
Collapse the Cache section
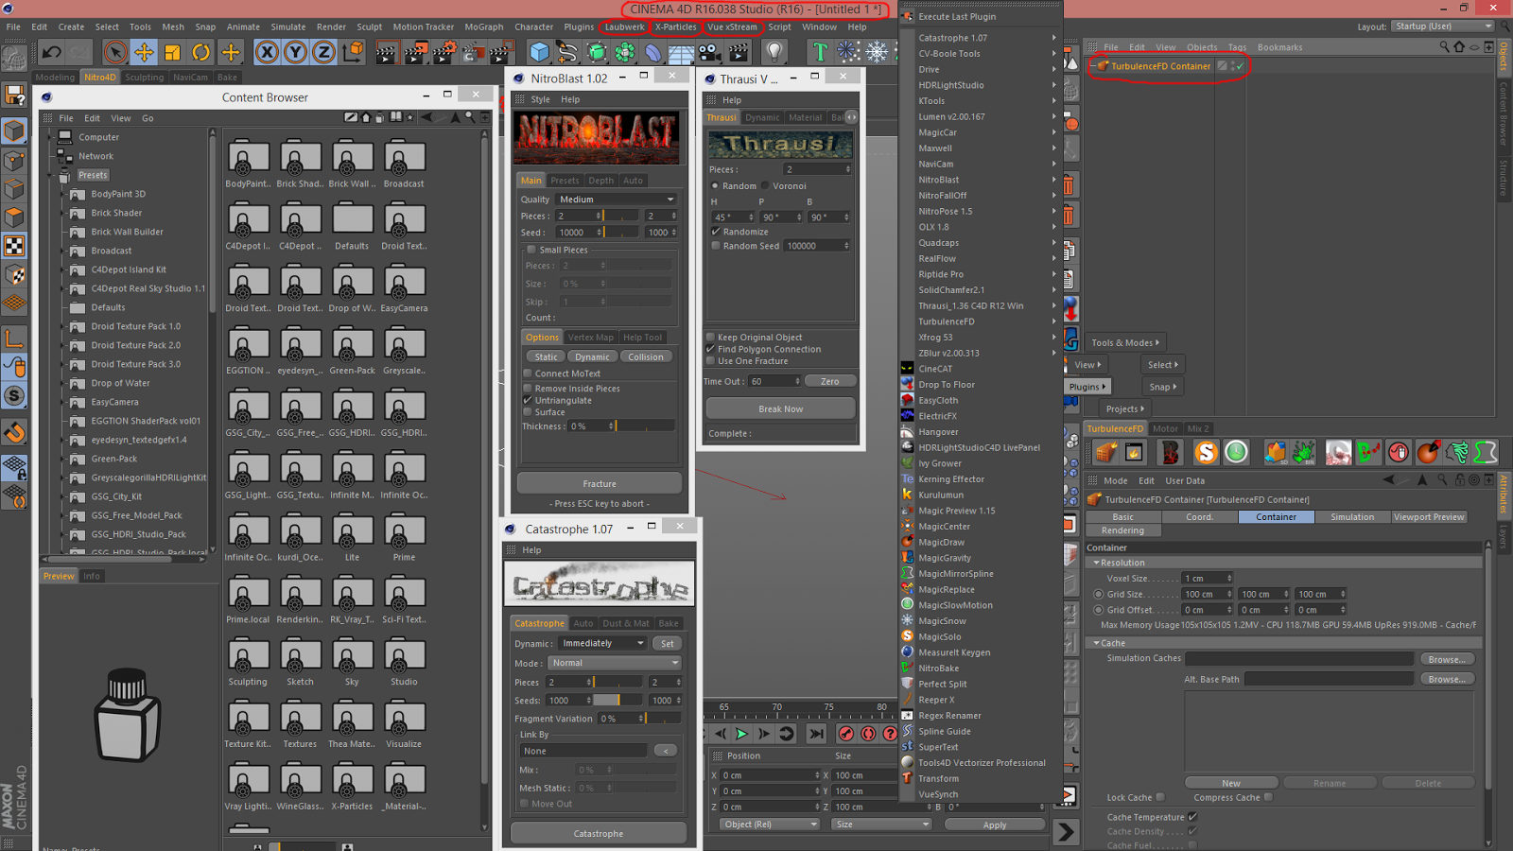coord(1096,643)
